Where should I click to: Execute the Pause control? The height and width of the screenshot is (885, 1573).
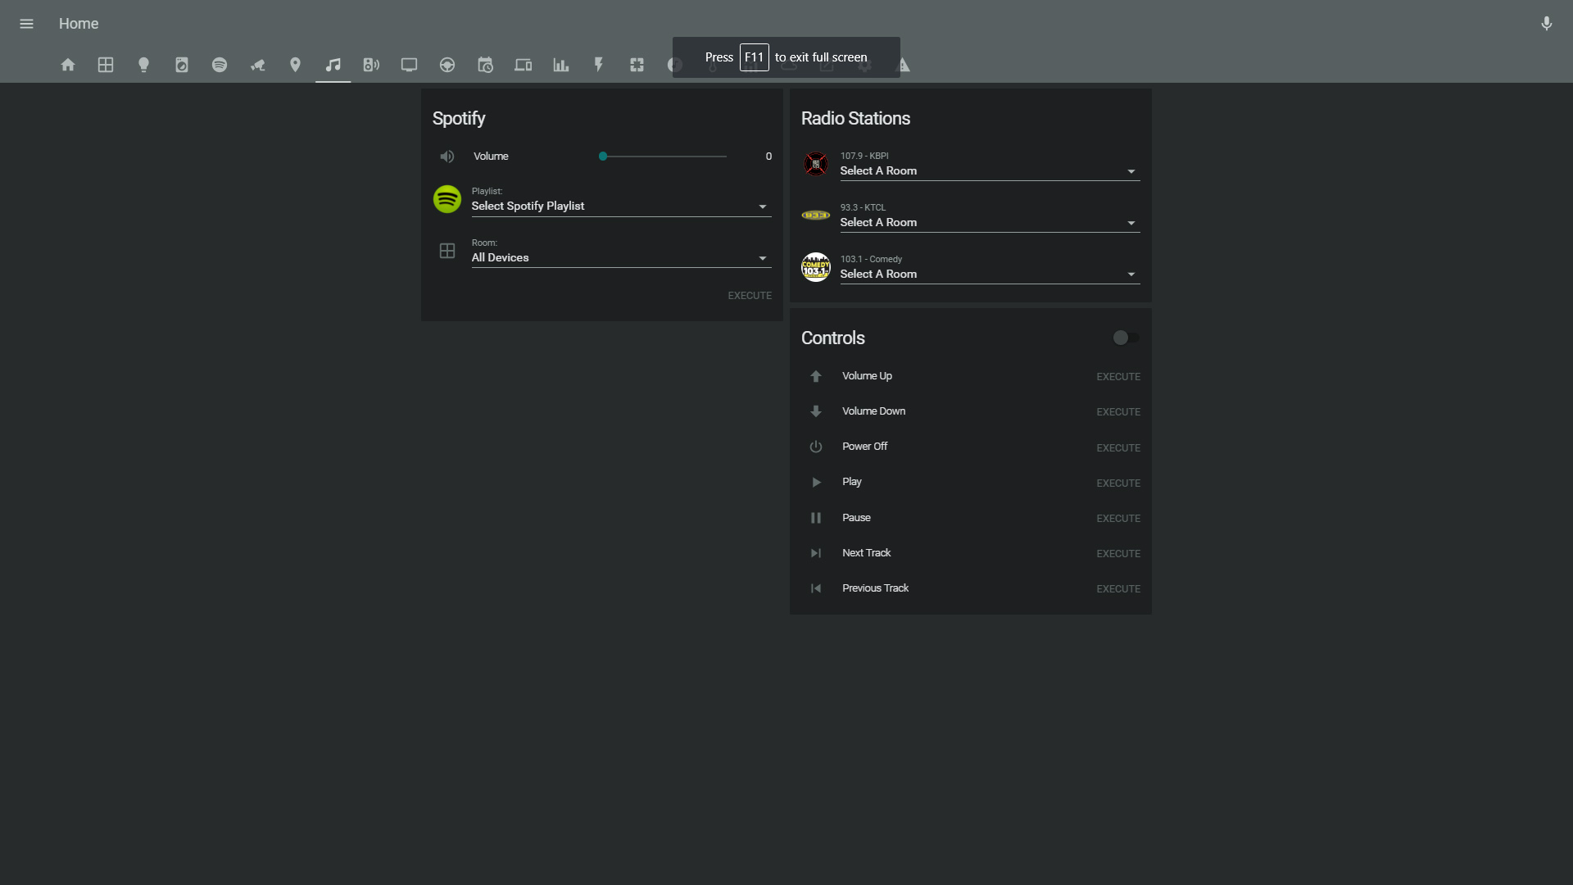[x=1118, y=519]
